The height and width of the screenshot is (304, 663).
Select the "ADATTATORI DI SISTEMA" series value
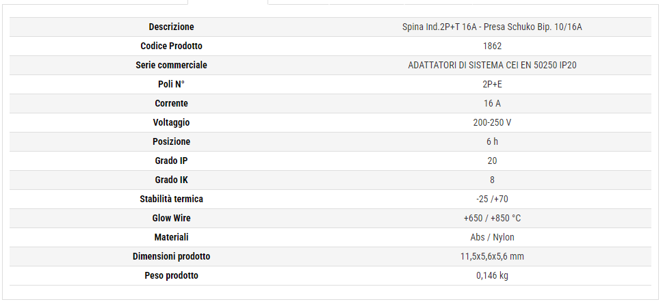pos(492,65)
